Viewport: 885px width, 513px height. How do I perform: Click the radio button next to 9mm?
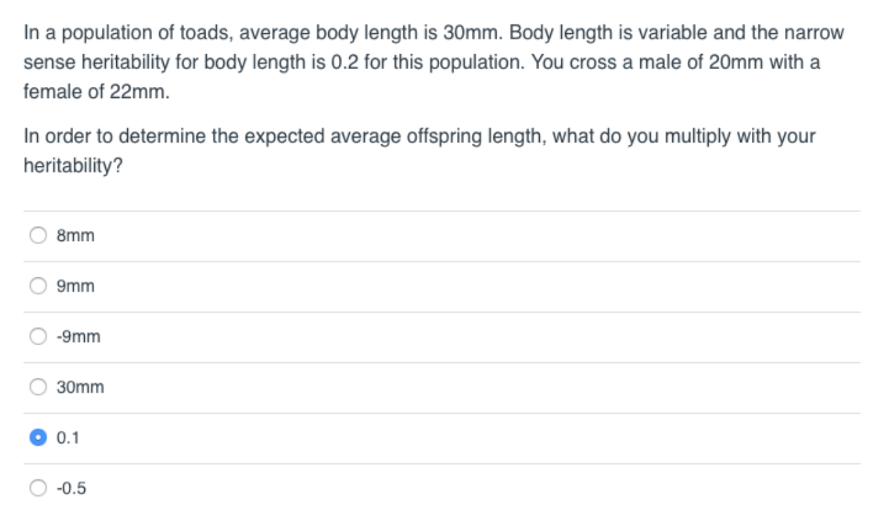click(x=37, y=285)
